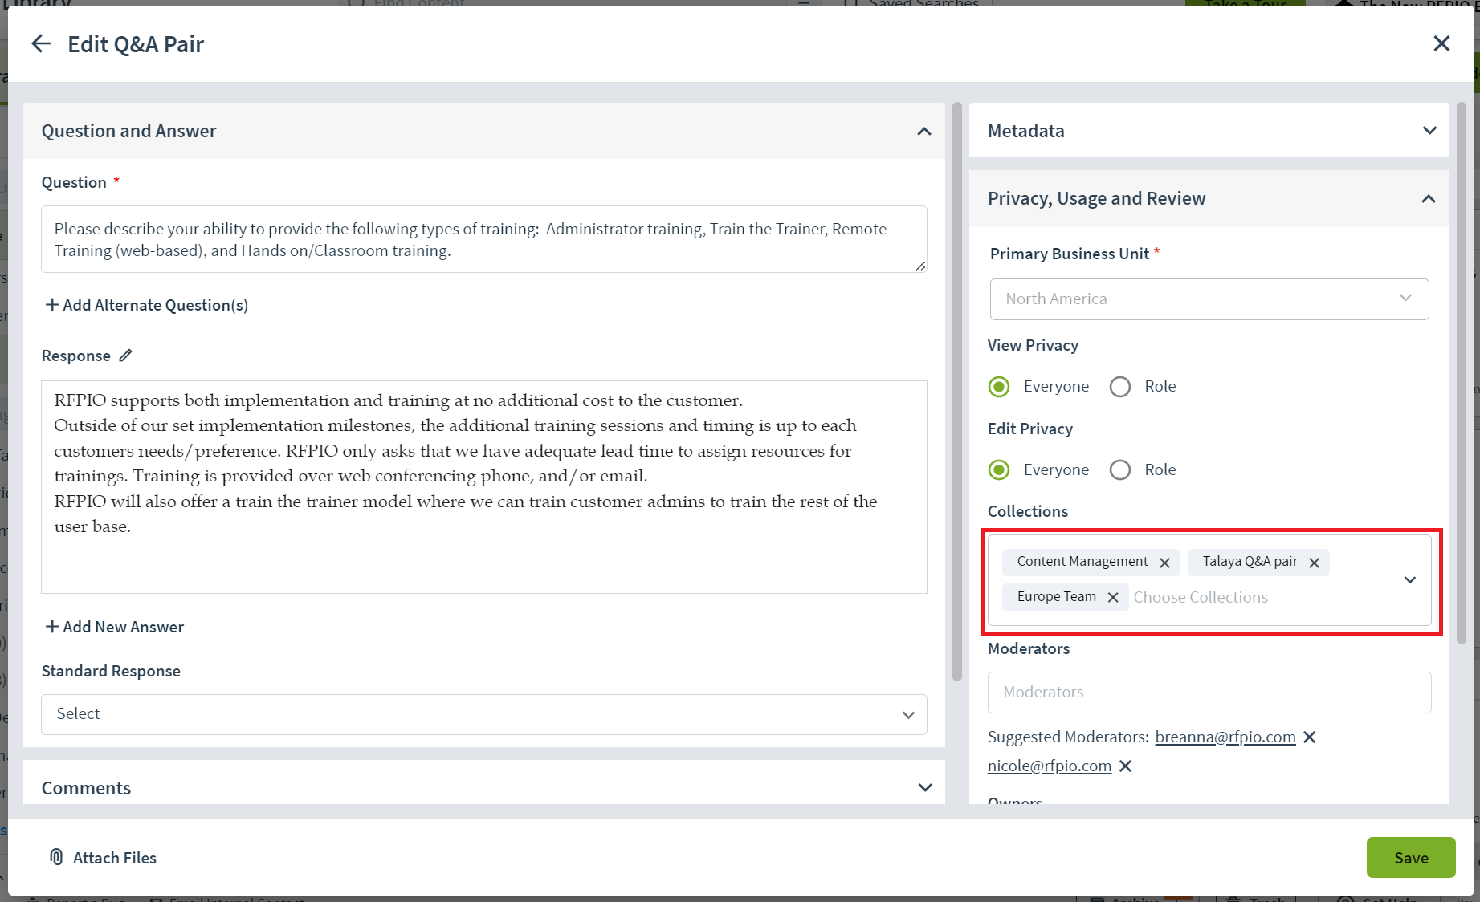Click the plus icon for Add New Answer
Screen dimensions: 1480x902
coord(52,626)
